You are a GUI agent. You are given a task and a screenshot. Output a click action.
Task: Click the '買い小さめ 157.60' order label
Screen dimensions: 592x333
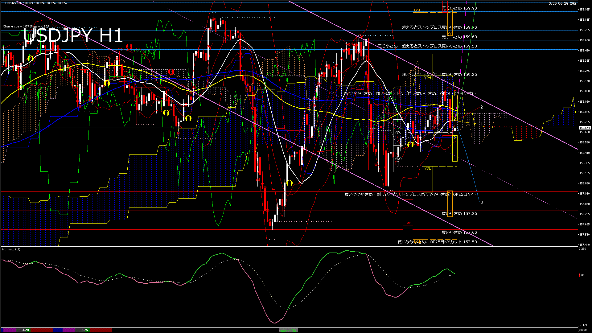click(x=459, y=232)
